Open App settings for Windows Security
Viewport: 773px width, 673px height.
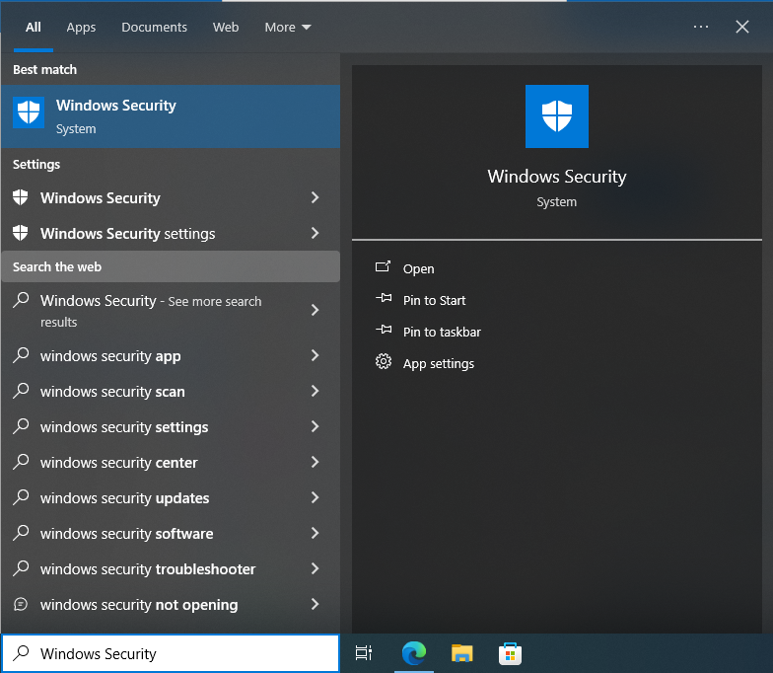click(439, 363)
